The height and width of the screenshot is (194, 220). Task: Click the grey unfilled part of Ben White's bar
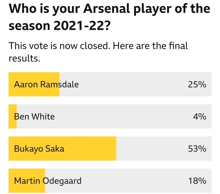point(114,116)
